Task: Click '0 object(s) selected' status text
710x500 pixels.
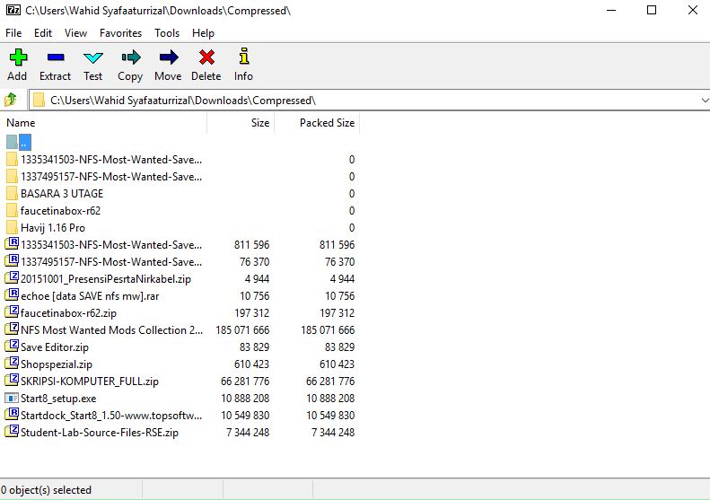Action: pos(46,490)
